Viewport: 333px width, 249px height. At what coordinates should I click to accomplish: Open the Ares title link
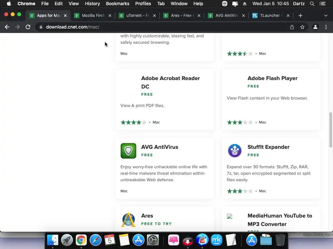coord(147,216)
